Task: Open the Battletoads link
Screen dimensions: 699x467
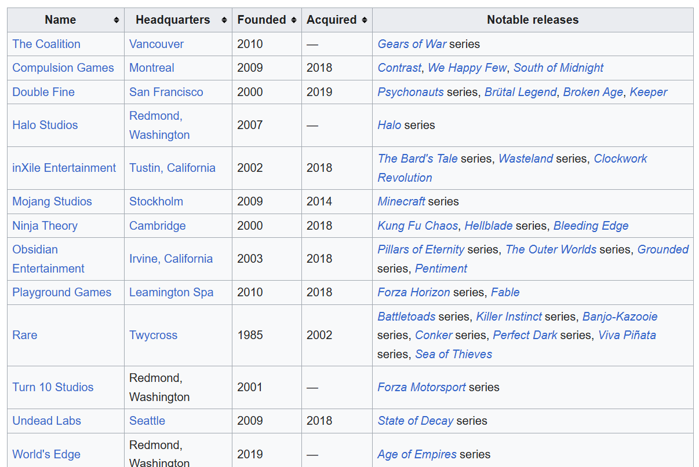Action: click(406, 317)
